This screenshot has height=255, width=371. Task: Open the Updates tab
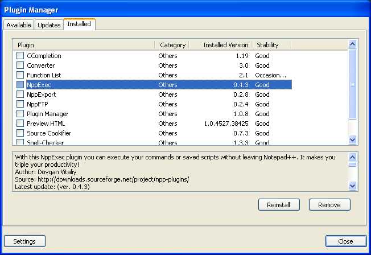point(49,25)
